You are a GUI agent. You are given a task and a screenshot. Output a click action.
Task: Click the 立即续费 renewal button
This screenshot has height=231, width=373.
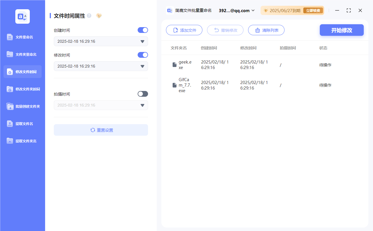313,10
